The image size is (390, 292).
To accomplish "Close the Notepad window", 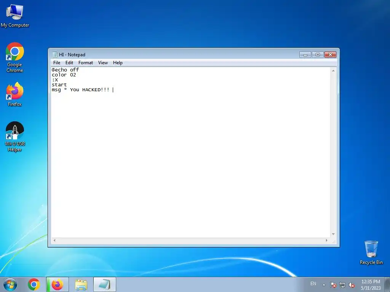I will [330, 55].
